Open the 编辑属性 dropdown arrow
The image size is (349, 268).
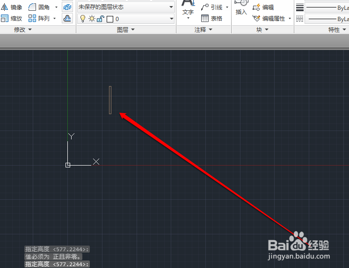coord(290,19)
